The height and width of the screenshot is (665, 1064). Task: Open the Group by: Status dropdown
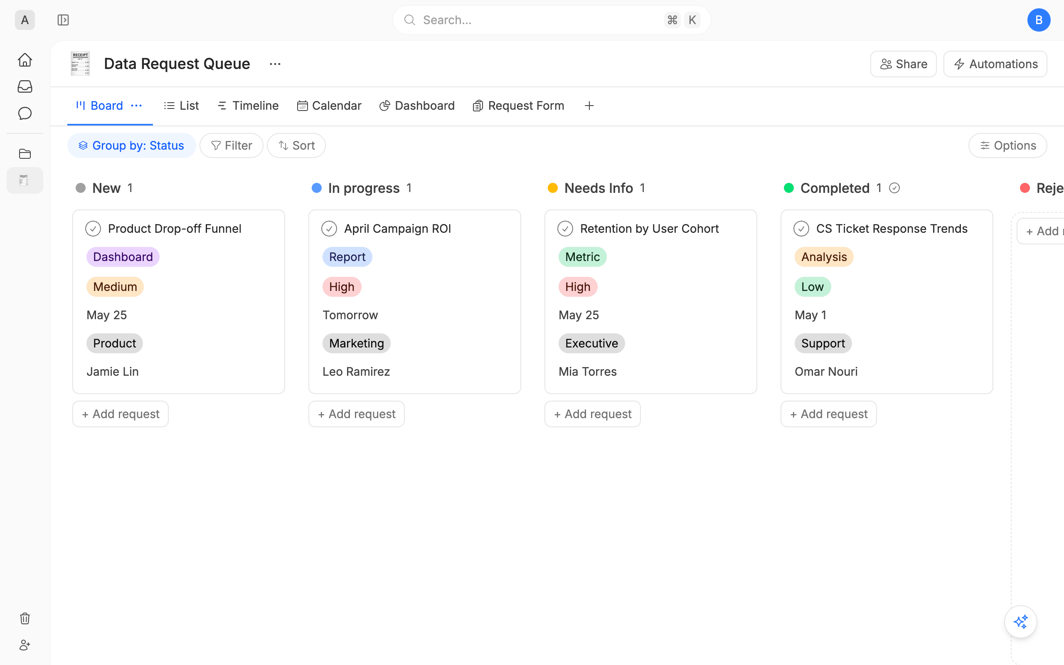coord(131,145)
